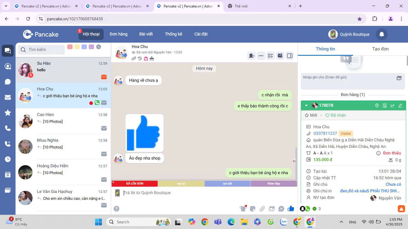The image size is (408, 229).
Task: Open the Su Hào conversation
Action: (x=63, y=70)
